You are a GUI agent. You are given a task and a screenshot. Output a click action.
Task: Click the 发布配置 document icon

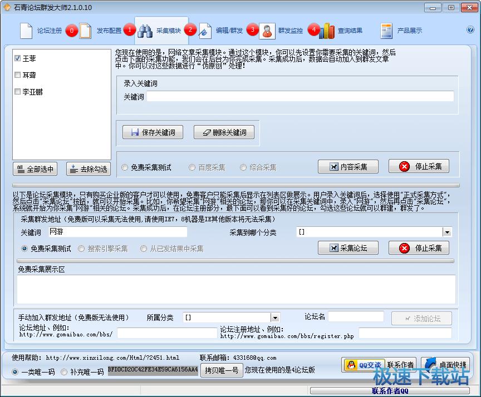tap(85, 31)
